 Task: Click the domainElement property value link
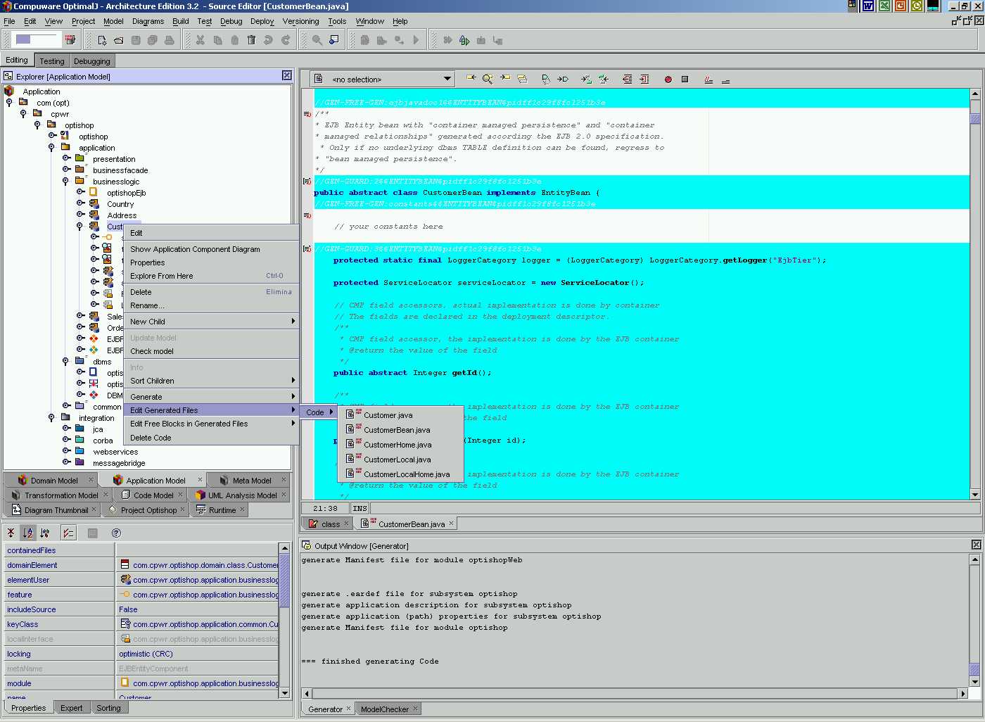tap(199, 565)
